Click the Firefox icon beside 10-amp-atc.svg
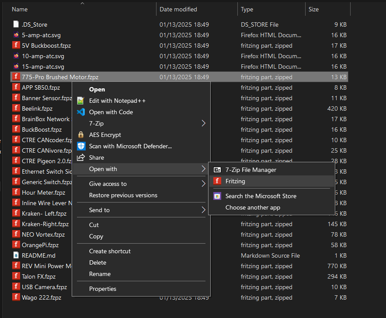This screenshot has width=386, height=318. point(16,56)
